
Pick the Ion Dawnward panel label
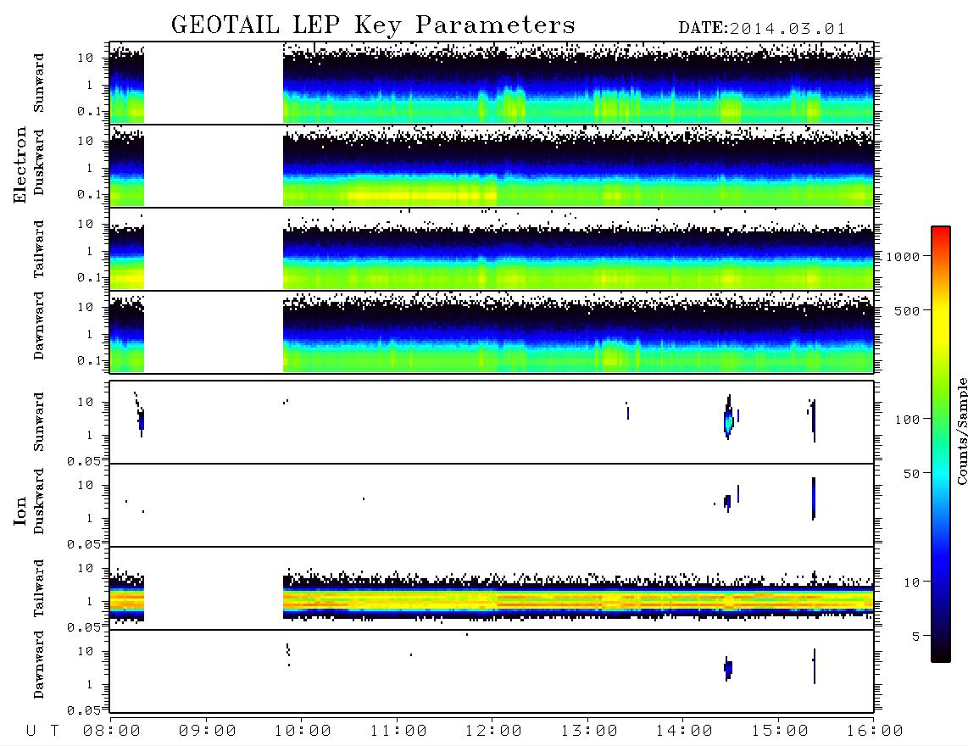(x=39, y=665)
